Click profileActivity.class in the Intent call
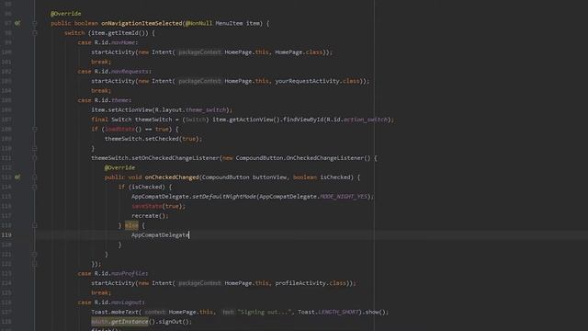Screen dimensions: 588x331 click(311, 283)
